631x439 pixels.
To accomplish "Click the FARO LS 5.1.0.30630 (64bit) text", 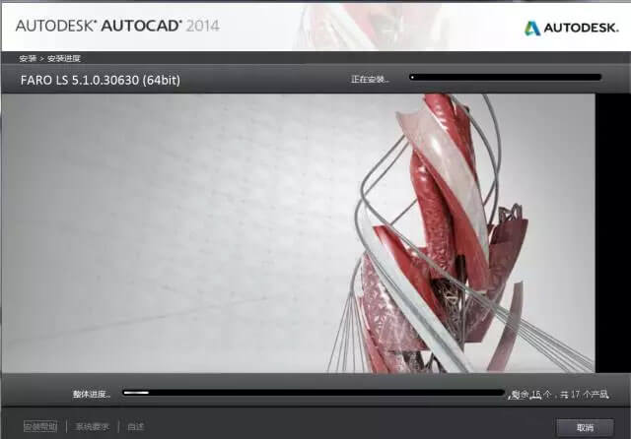I will (101, 80).
